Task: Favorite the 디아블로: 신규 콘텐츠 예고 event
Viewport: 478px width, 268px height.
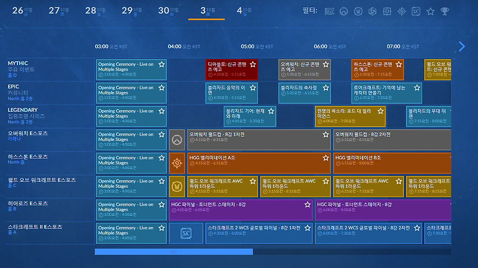Action: coord(253,65)
